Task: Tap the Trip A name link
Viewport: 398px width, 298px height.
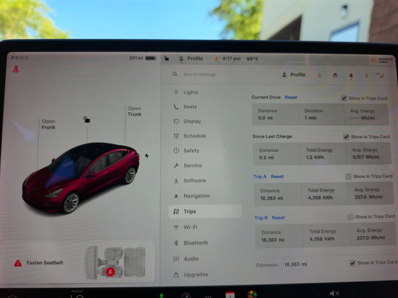Action: pos(260,176)
